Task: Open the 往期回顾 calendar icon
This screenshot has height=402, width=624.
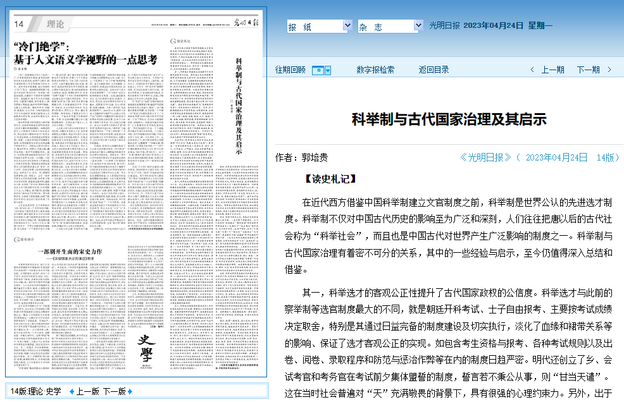Action: [x=318, y=70]
